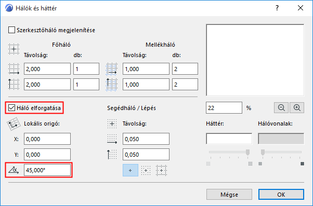Click the Segédháló vertical spacing icon

tap(112, 155)
